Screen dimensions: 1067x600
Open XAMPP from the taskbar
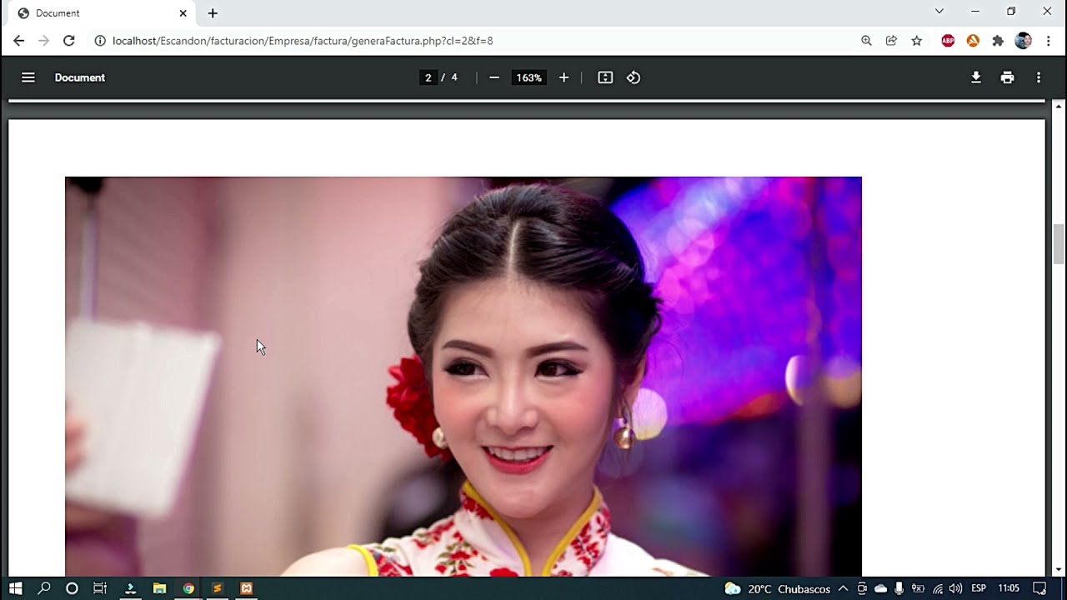click(x=246, y=588)
